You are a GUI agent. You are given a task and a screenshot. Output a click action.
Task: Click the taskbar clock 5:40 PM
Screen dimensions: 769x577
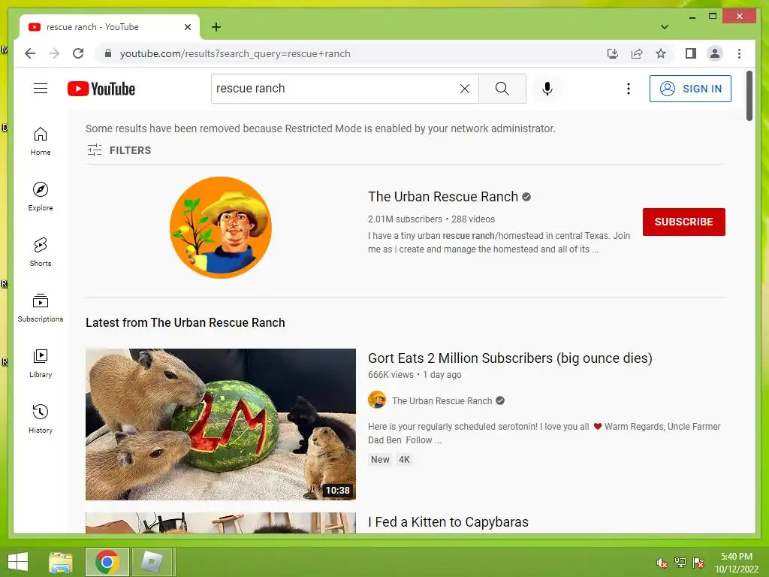pos(736,557)
